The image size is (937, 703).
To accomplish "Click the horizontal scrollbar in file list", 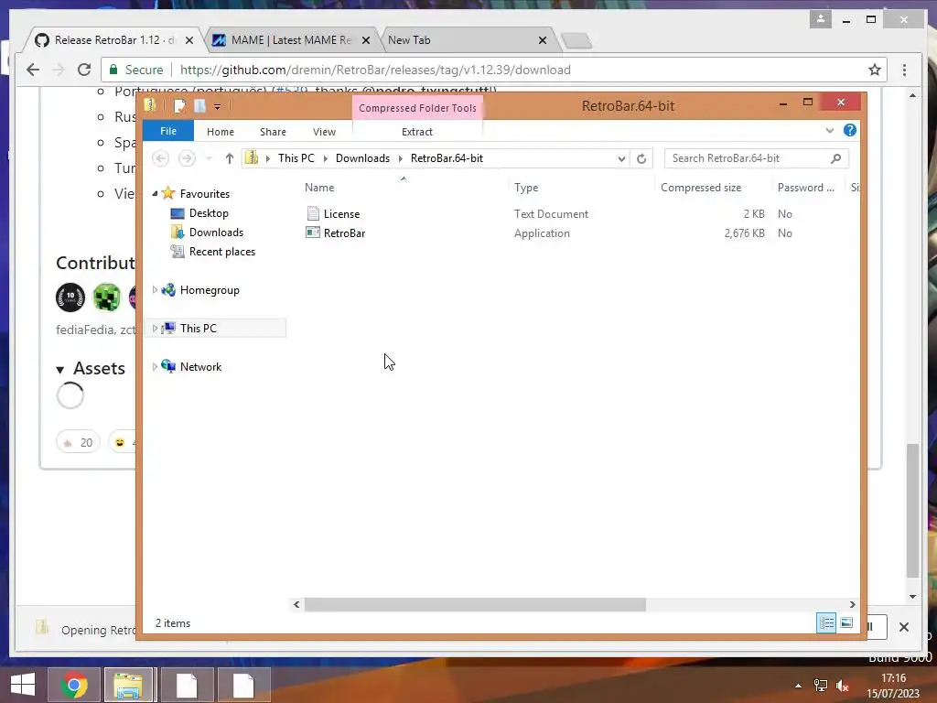I will [475, 605].
